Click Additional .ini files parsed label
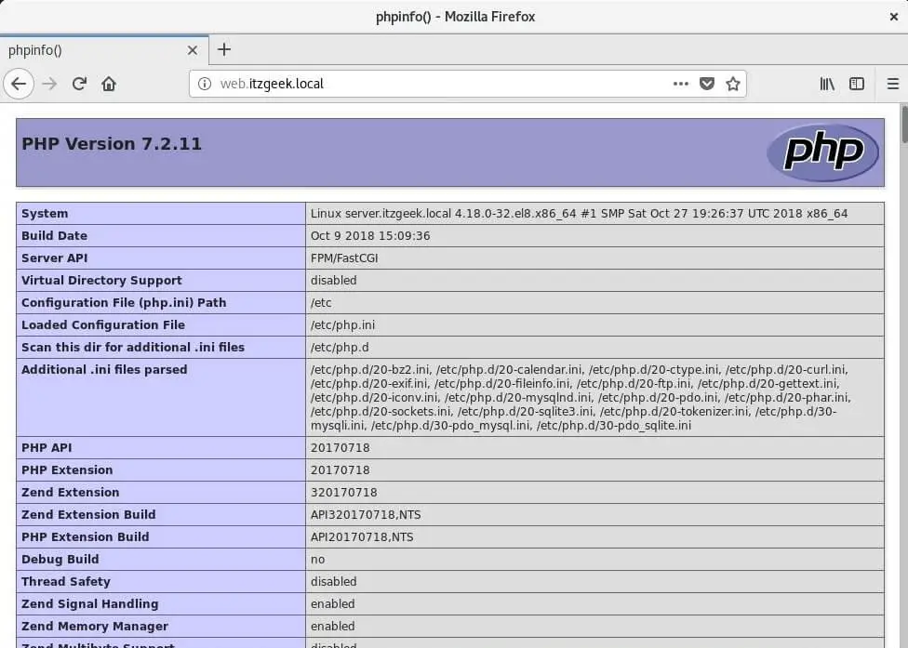The width and height of the screenshot is (908, 648). pyautogui.click(x=104, y=370)
